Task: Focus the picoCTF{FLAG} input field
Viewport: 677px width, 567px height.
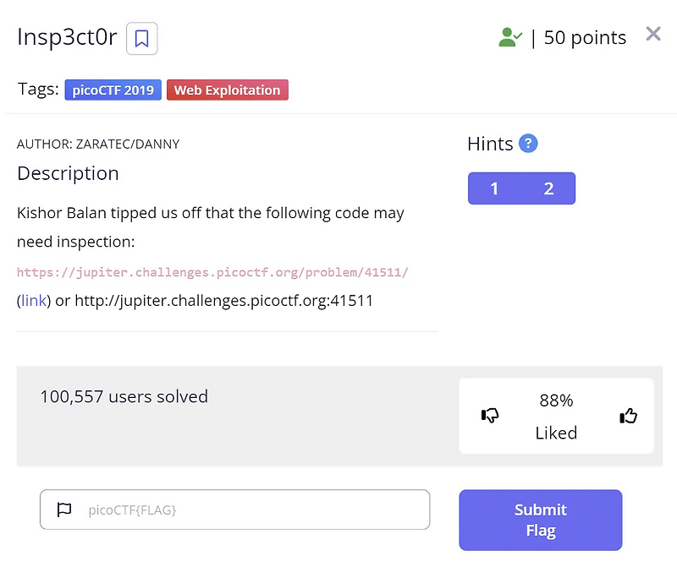Action: [x=237, y=510]
